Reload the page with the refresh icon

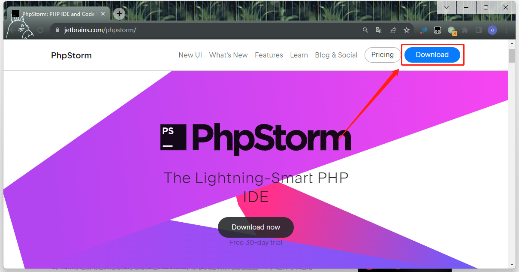coord(40,30)
